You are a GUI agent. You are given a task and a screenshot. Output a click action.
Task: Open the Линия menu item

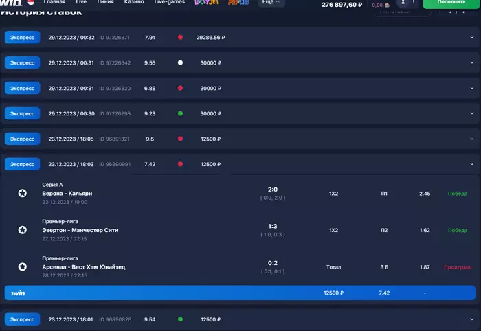[x=105, y=2]
